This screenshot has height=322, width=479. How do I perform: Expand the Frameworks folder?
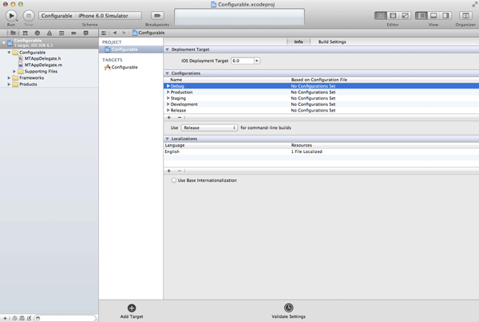coord(9,78)
